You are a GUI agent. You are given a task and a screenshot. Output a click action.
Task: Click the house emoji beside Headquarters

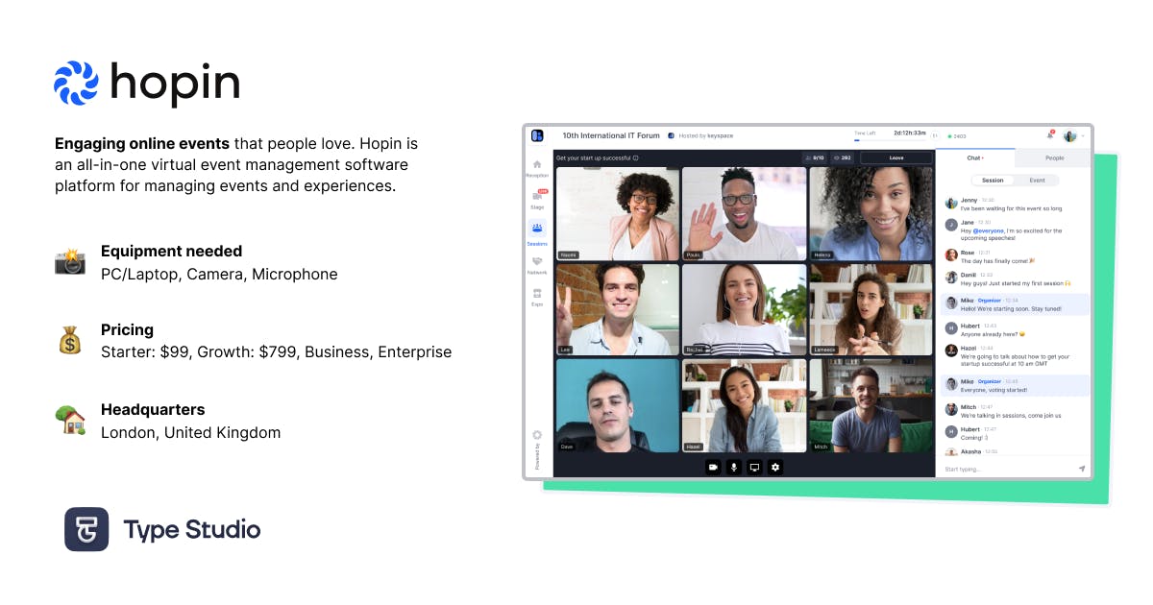point(70,420)
